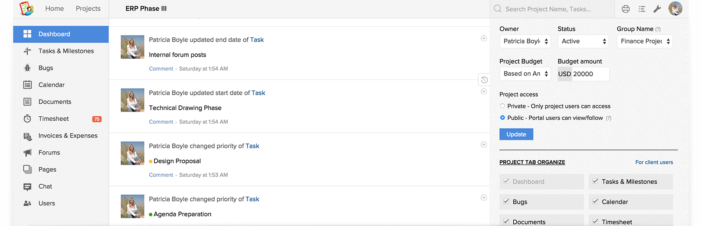
Task: Click the activity history clock icon
Action: click(x=484, y=80)
